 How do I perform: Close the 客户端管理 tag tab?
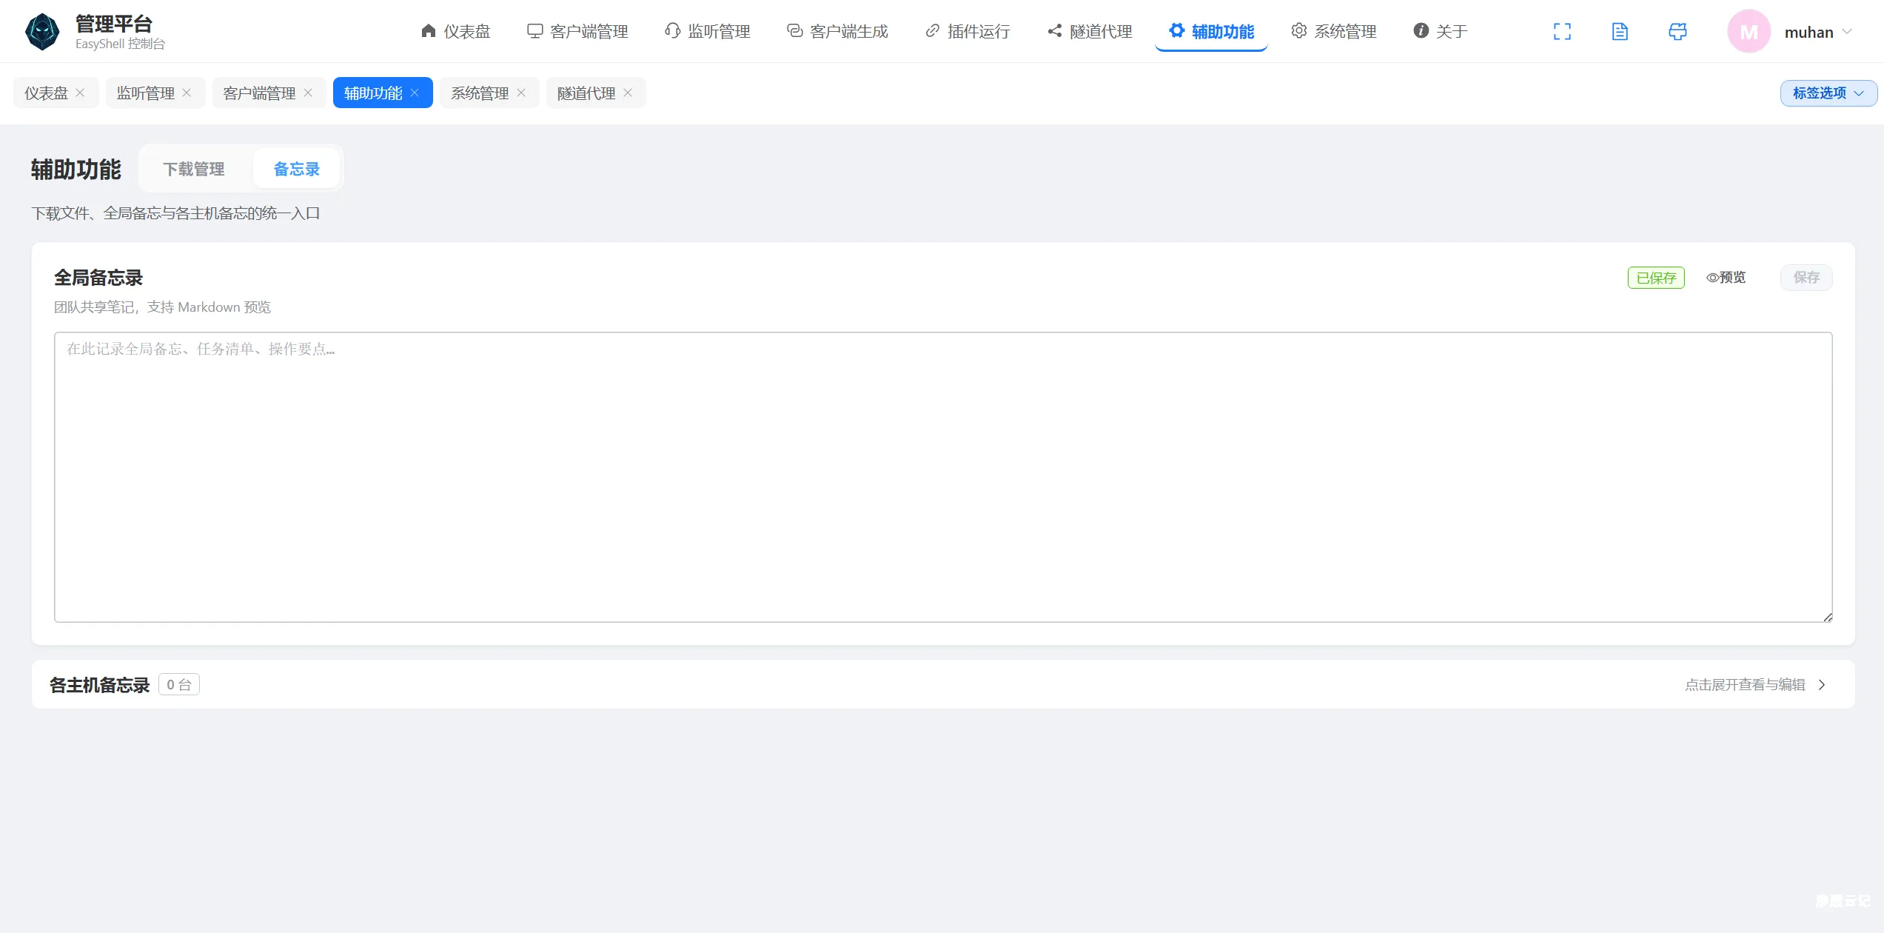(x=308, y=93)
